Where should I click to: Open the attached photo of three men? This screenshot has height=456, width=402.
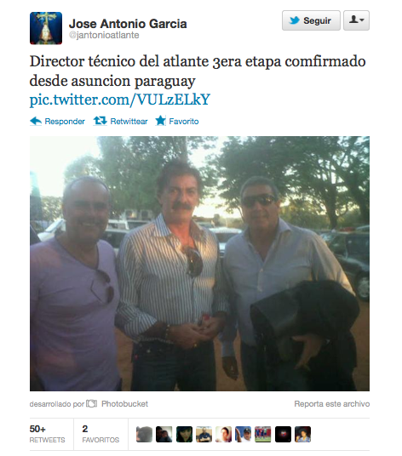point(199,264)
